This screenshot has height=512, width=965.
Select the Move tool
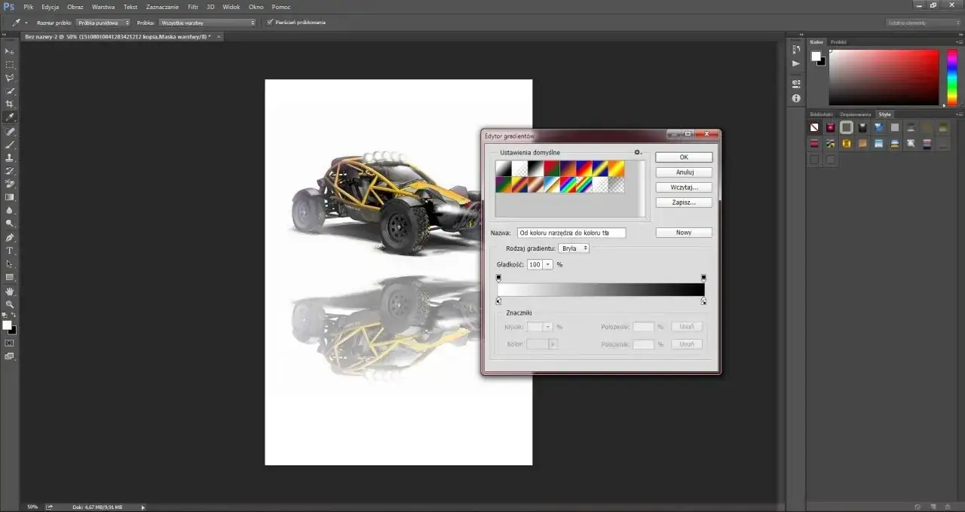(10, 51)
